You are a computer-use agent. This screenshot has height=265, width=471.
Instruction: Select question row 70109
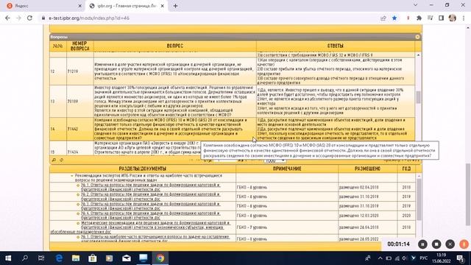(233, 102)
